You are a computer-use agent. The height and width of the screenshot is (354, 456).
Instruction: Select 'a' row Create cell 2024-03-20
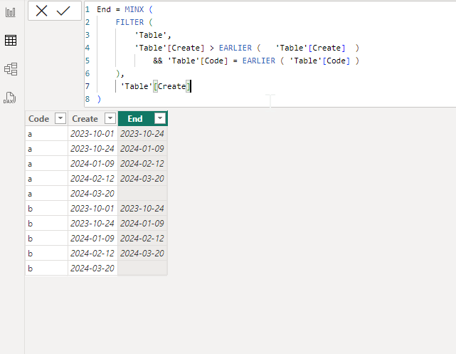point(92,193)
